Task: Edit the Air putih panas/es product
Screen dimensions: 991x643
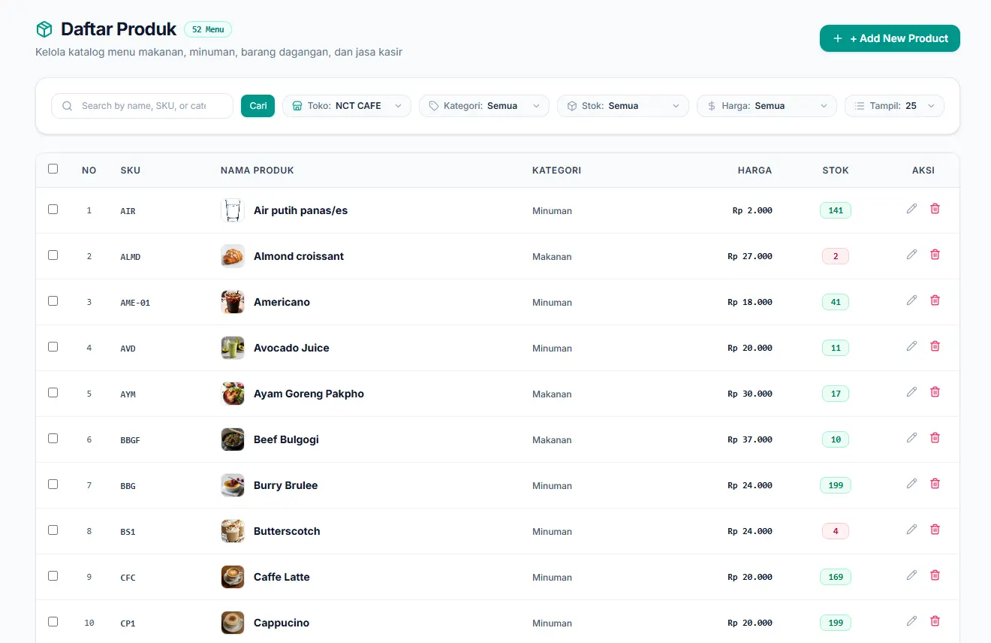Action: [911, 209]
